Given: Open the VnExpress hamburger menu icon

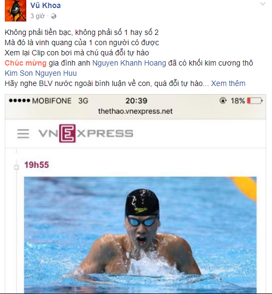Looking at the screenshot, I should pos(23,134).
